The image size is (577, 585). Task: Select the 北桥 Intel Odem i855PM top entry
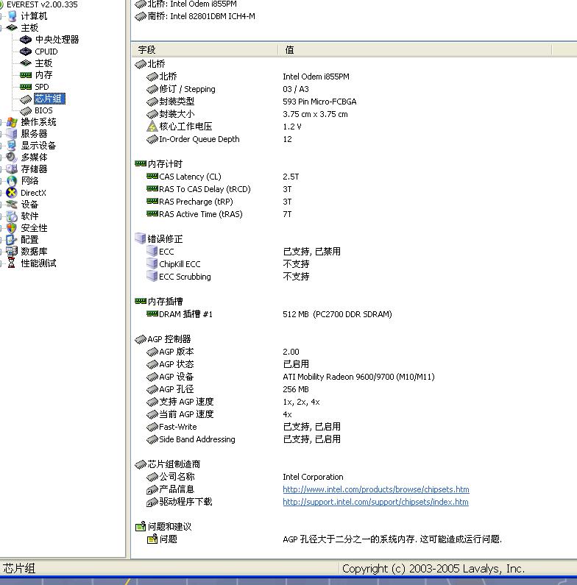[186, 4]
